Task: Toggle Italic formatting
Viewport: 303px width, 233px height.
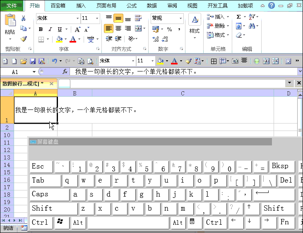Action: (50, 29)
